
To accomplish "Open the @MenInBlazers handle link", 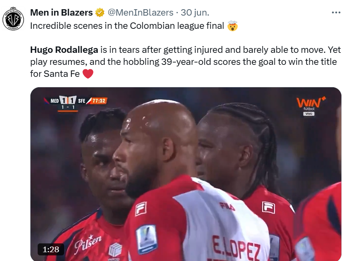I will 141,13.
